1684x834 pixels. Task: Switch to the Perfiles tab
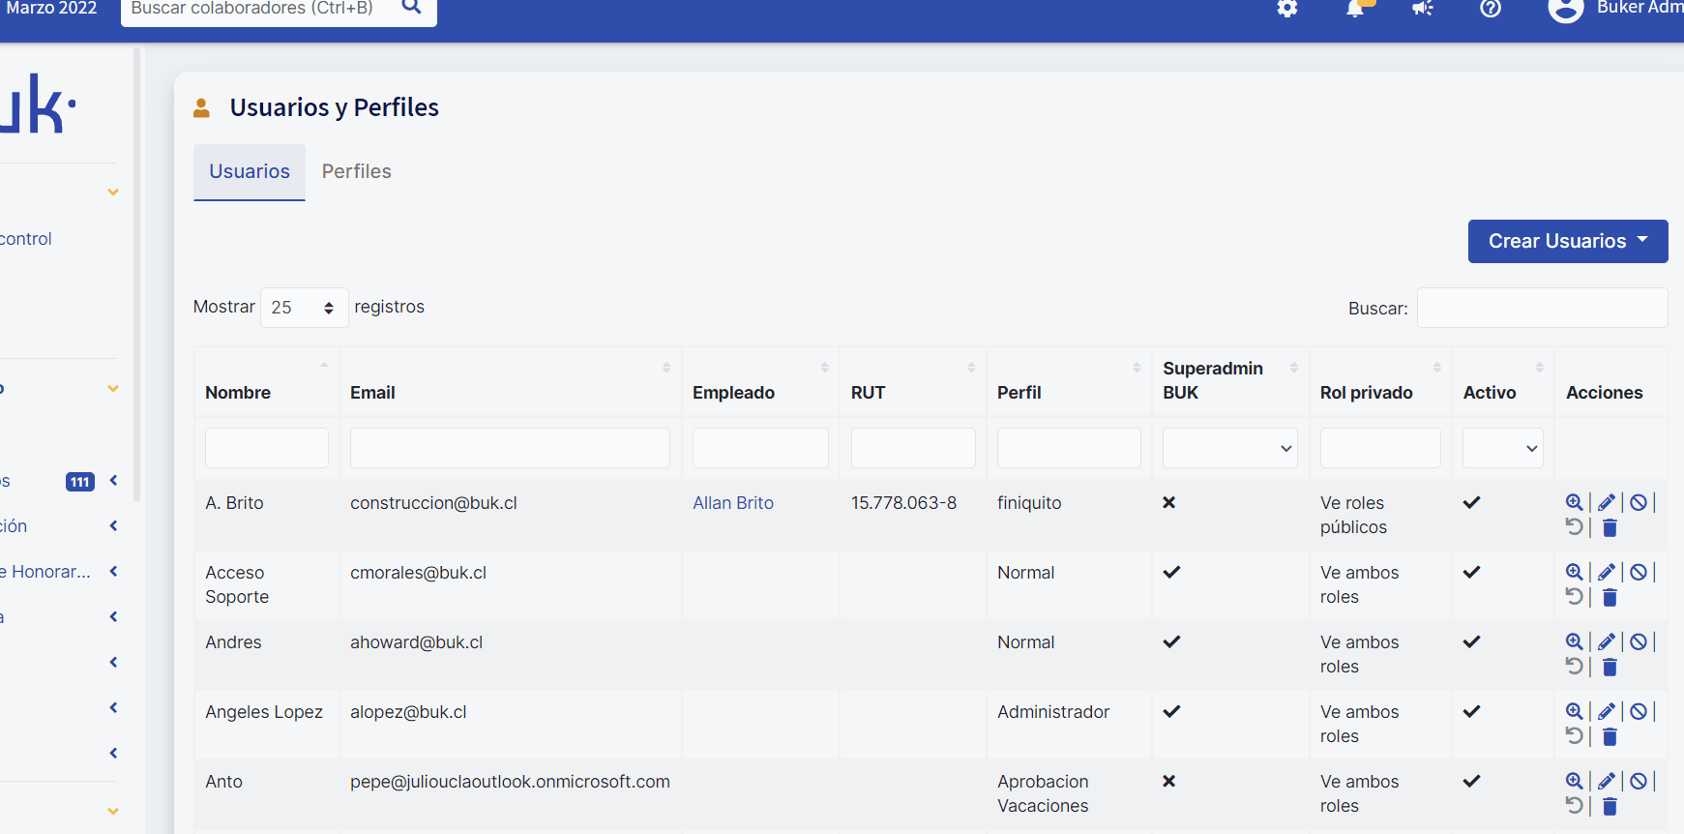[x=356, y=171]
